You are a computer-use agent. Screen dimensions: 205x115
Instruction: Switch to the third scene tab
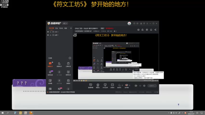(61, 28)
